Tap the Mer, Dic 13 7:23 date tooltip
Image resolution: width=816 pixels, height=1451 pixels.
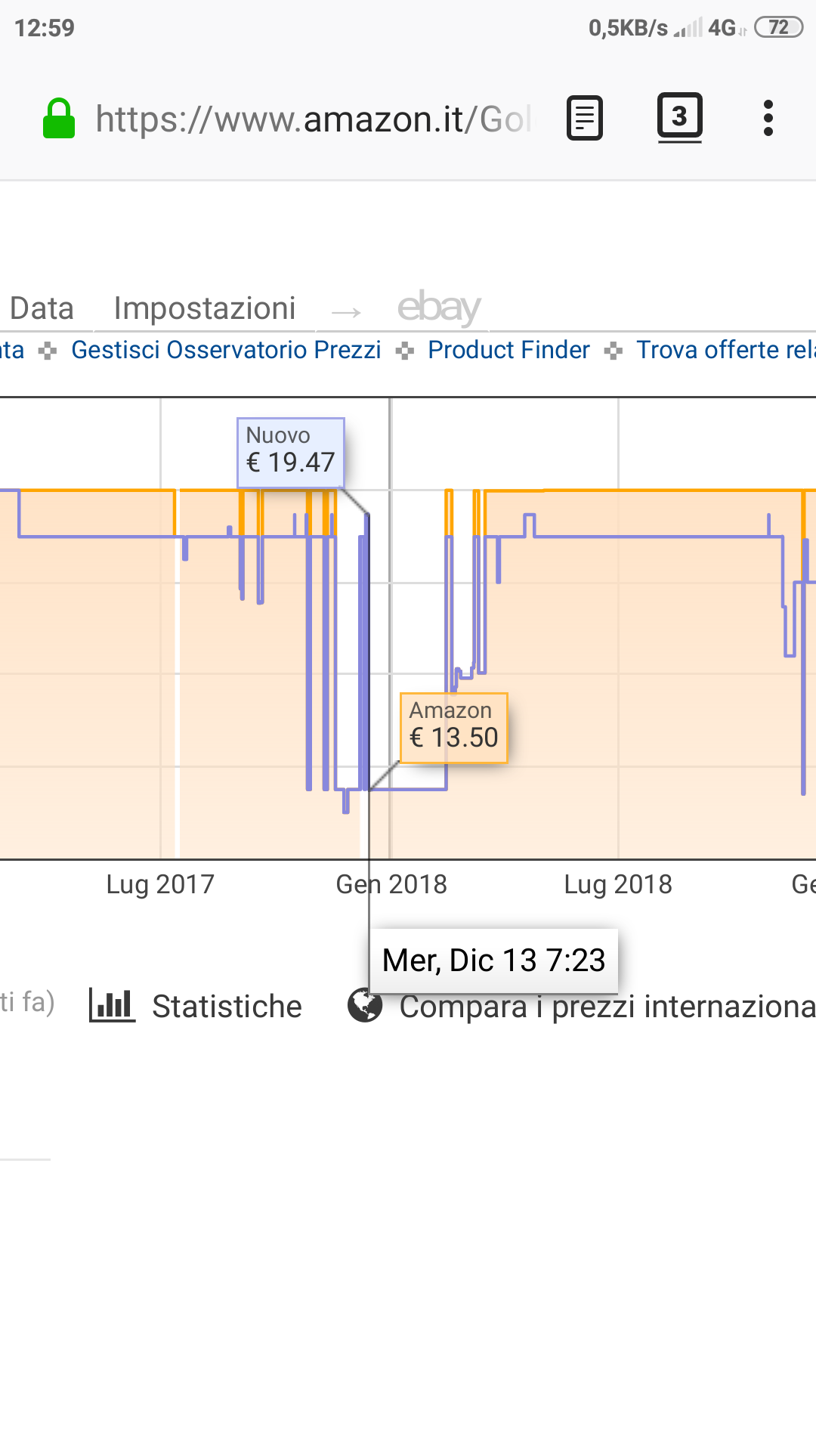click(x=493, y=961)
